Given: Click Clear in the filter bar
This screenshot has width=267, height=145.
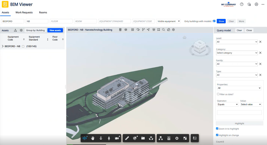Looking at the screenshot, I should point(231,21).
